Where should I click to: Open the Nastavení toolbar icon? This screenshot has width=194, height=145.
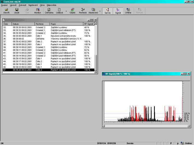93,11
